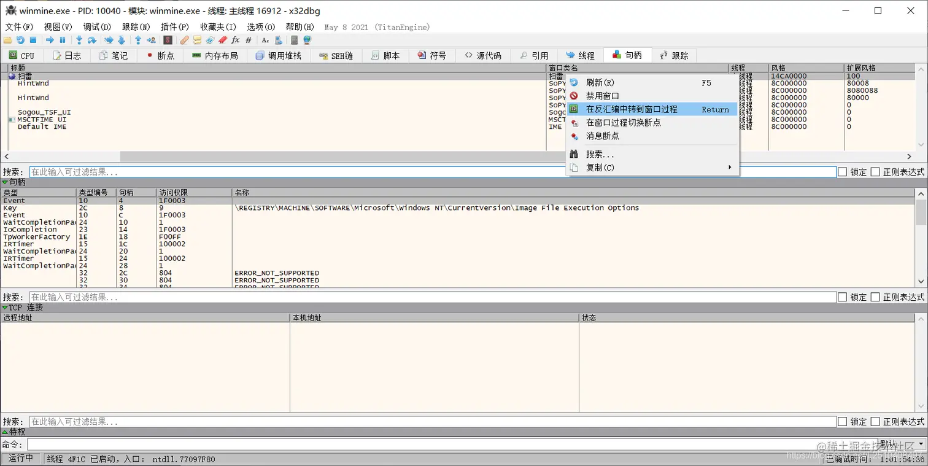Pause execution with the pause icon
This screenshot has width=928, height=466.
tap(63, 40)
